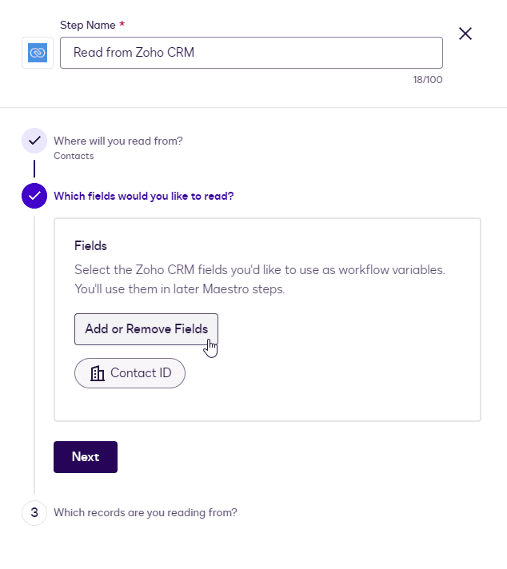Click the vertical connector line between steps
The width and height of the screenshot is (507, 569).
(x=34, y=169)
